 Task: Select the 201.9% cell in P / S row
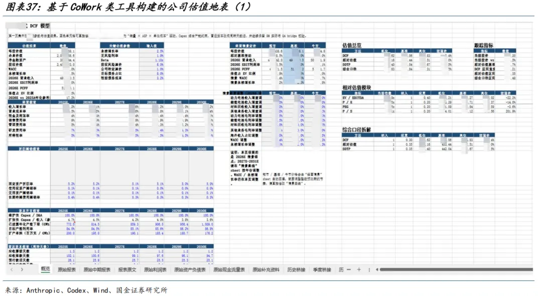[x=510, y=111]
